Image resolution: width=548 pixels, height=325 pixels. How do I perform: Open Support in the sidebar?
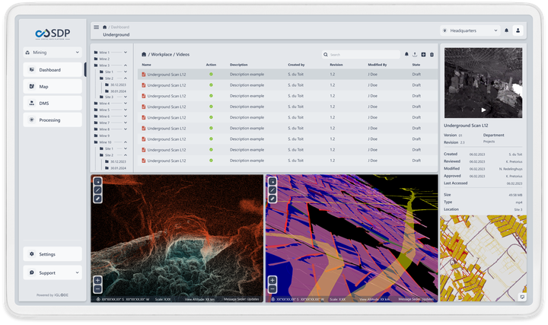pyautogui.click(x=53, y=272)
